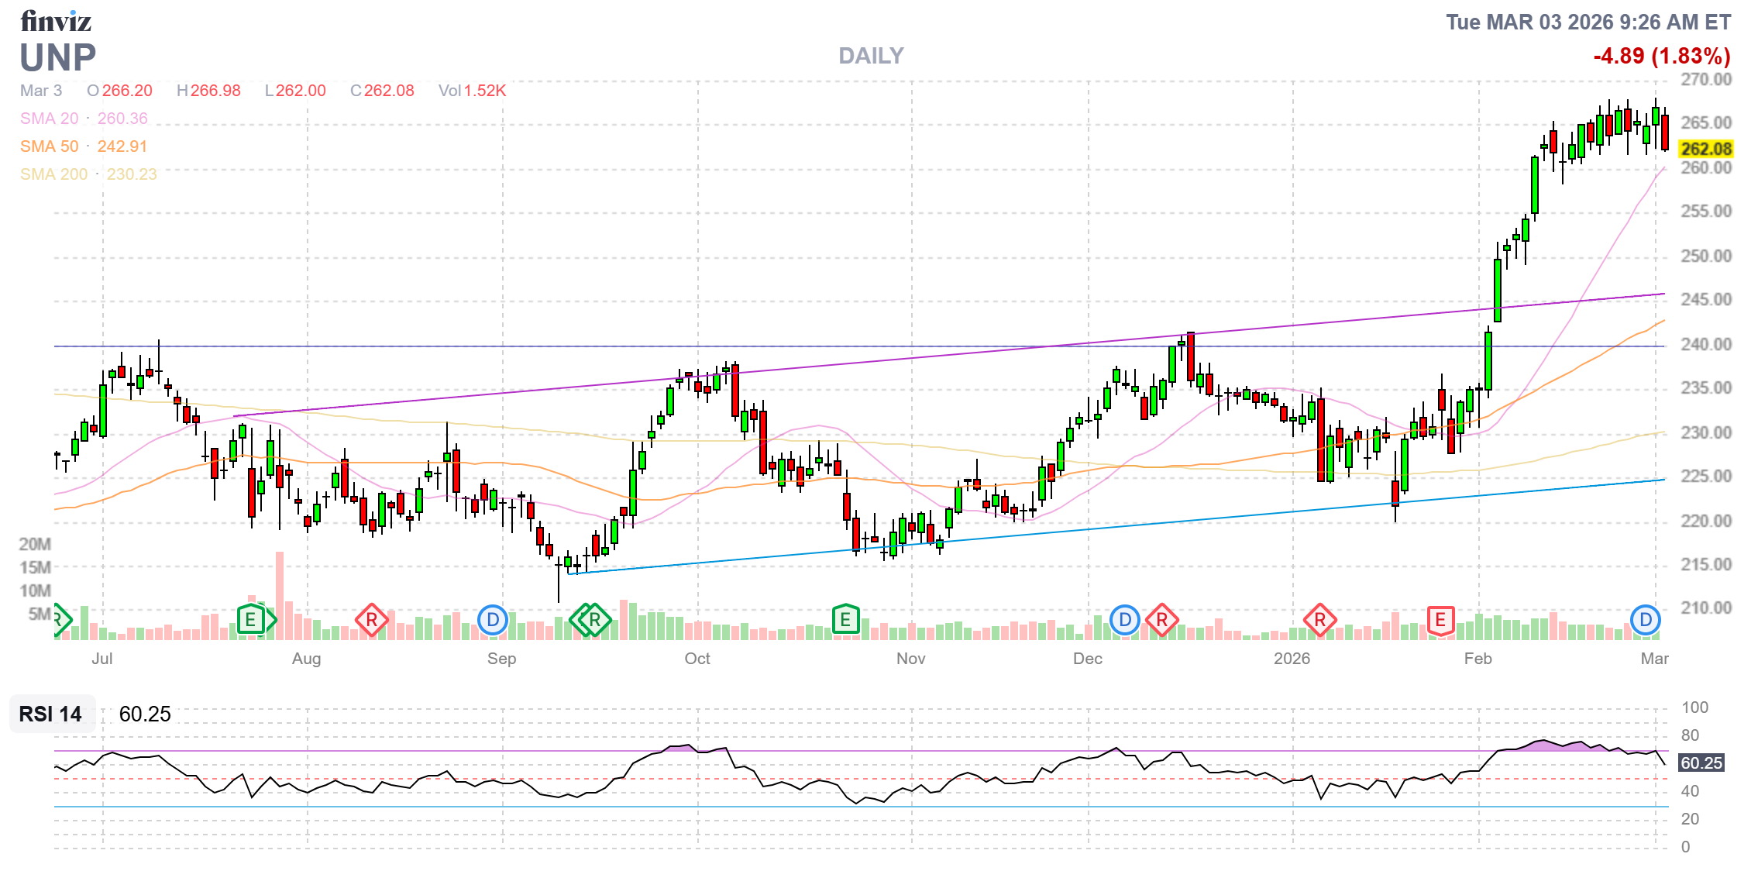1751x871 pixels.
Task: Click the green R diamond marker in mid-September
Action: pyautogui.click(x=595, y=620)
